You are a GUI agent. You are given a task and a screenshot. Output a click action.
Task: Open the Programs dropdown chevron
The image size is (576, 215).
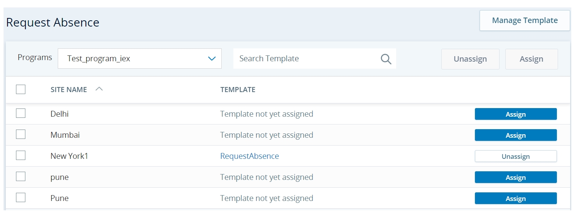[212, 59]
